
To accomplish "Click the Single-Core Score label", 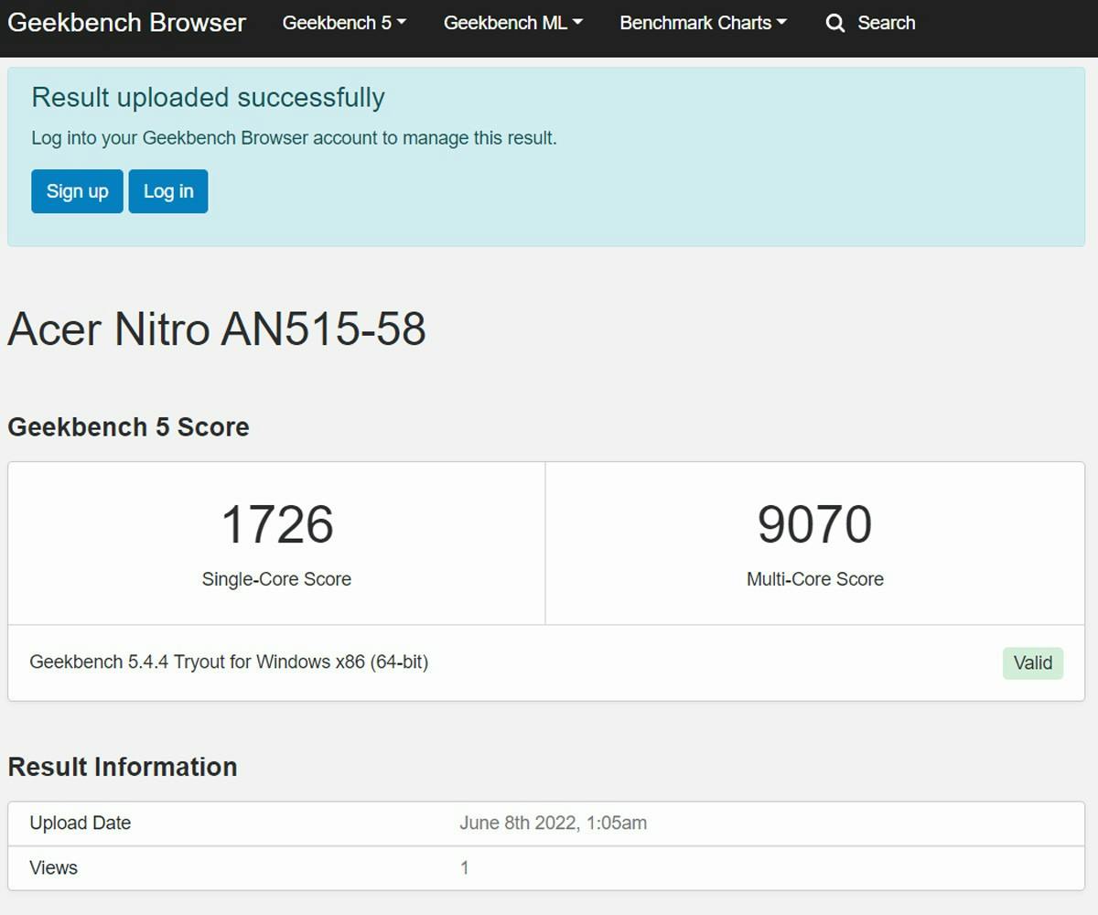I will pyautogui.click(x=276, y=579).
